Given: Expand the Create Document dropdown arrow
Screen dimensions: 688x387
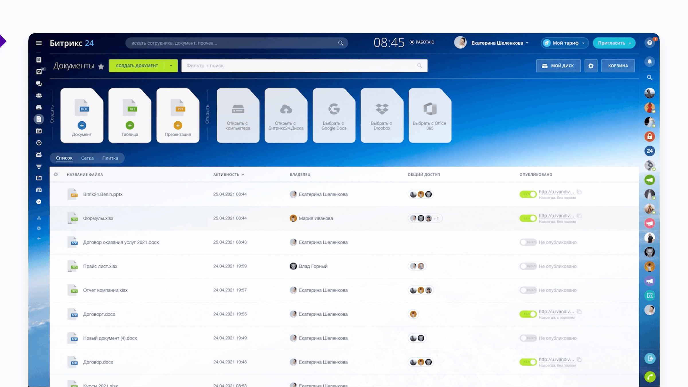Looking at the screenshot, I should click(171, 66).
